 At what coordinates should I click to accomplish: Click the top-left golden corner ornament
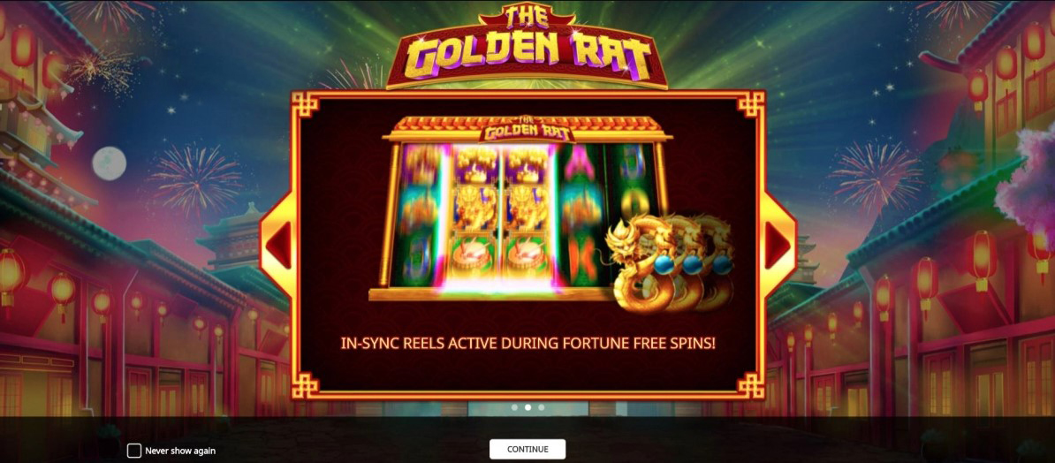point(305,103)
